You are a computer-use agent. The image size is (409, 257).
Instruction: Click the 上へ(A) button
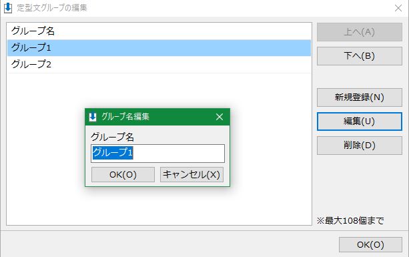360,32
